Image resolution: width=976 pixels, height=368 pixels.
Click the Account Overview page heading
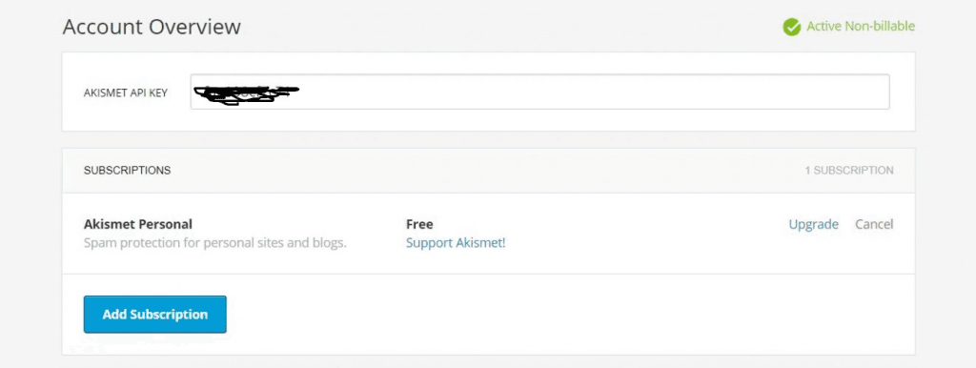[x=152, y=27]
